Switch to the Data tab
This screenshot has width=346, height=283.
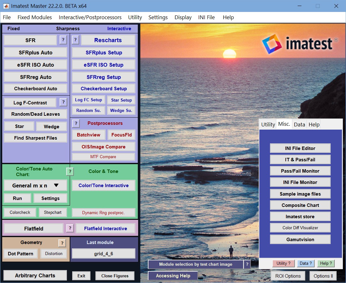click(299, 125)
